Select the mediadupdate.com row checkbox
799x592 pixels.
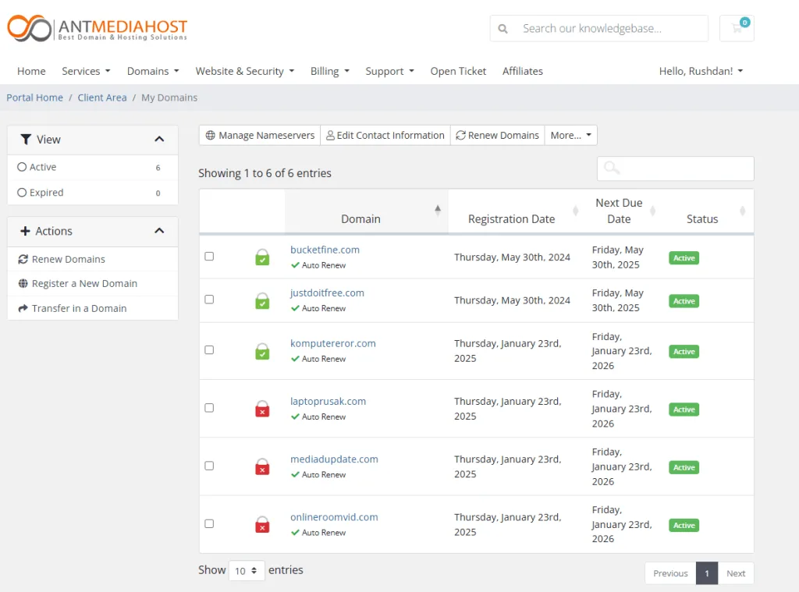click(209, 466)
